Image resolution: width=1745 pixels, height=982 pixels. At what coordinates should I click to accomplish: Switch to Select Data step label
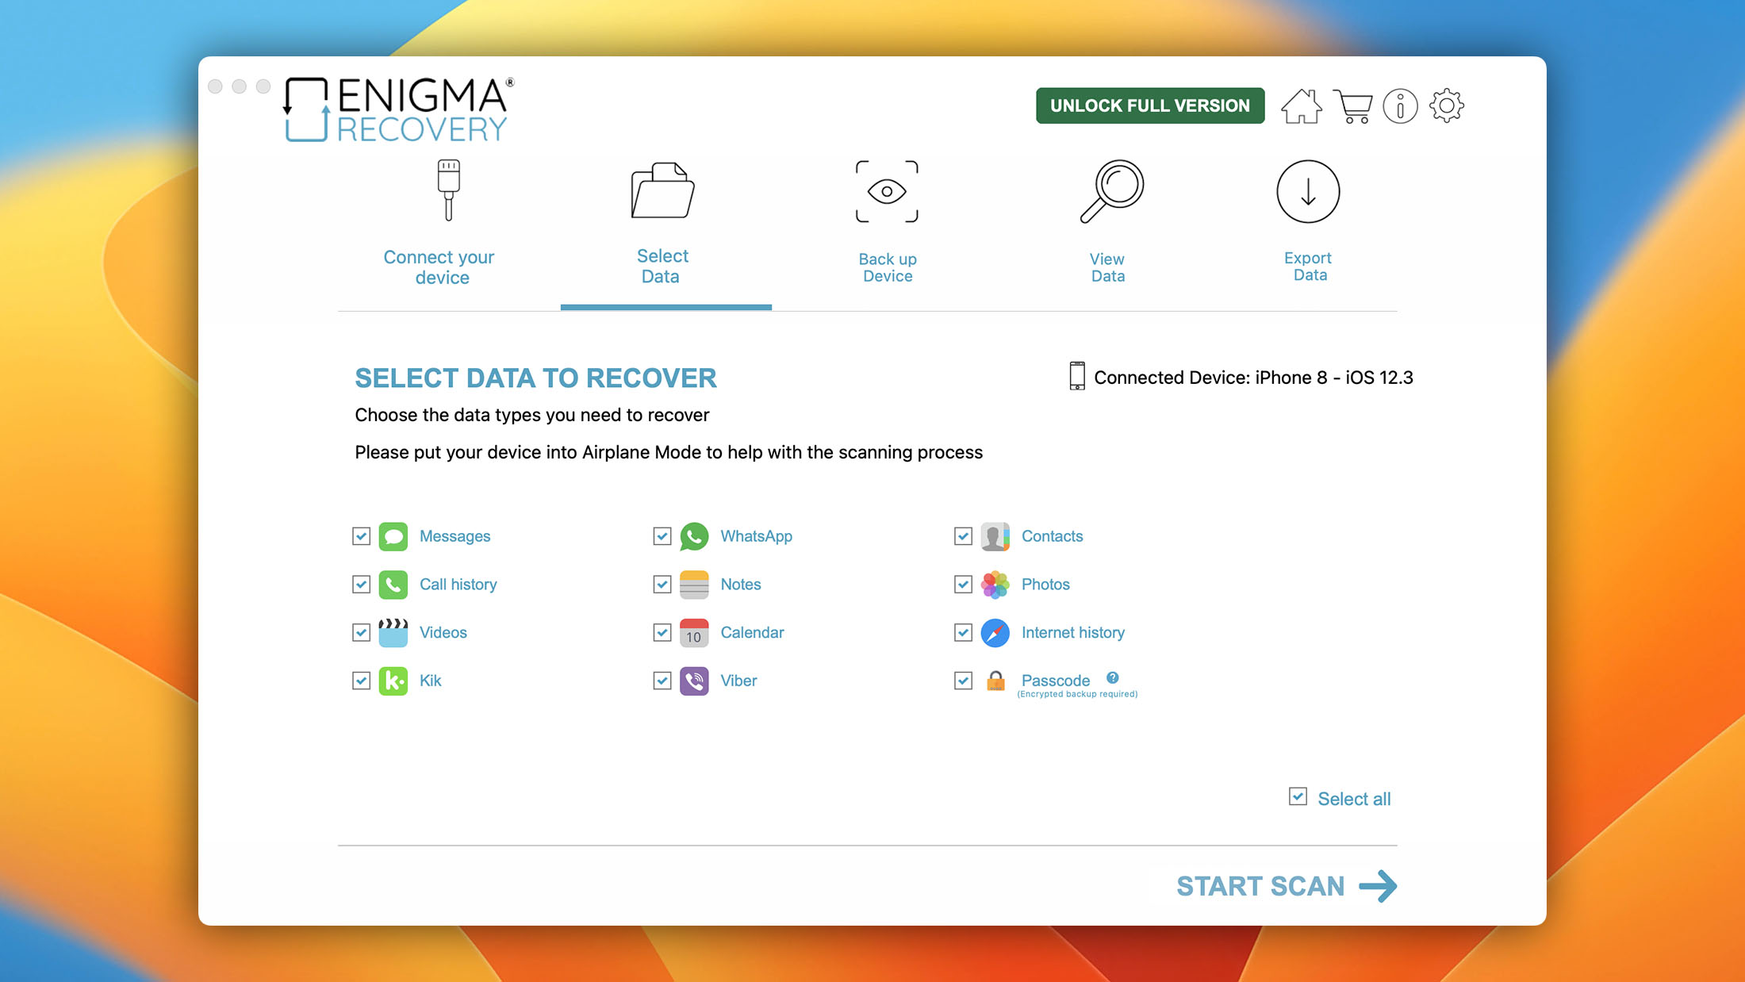tap(662, 267)
